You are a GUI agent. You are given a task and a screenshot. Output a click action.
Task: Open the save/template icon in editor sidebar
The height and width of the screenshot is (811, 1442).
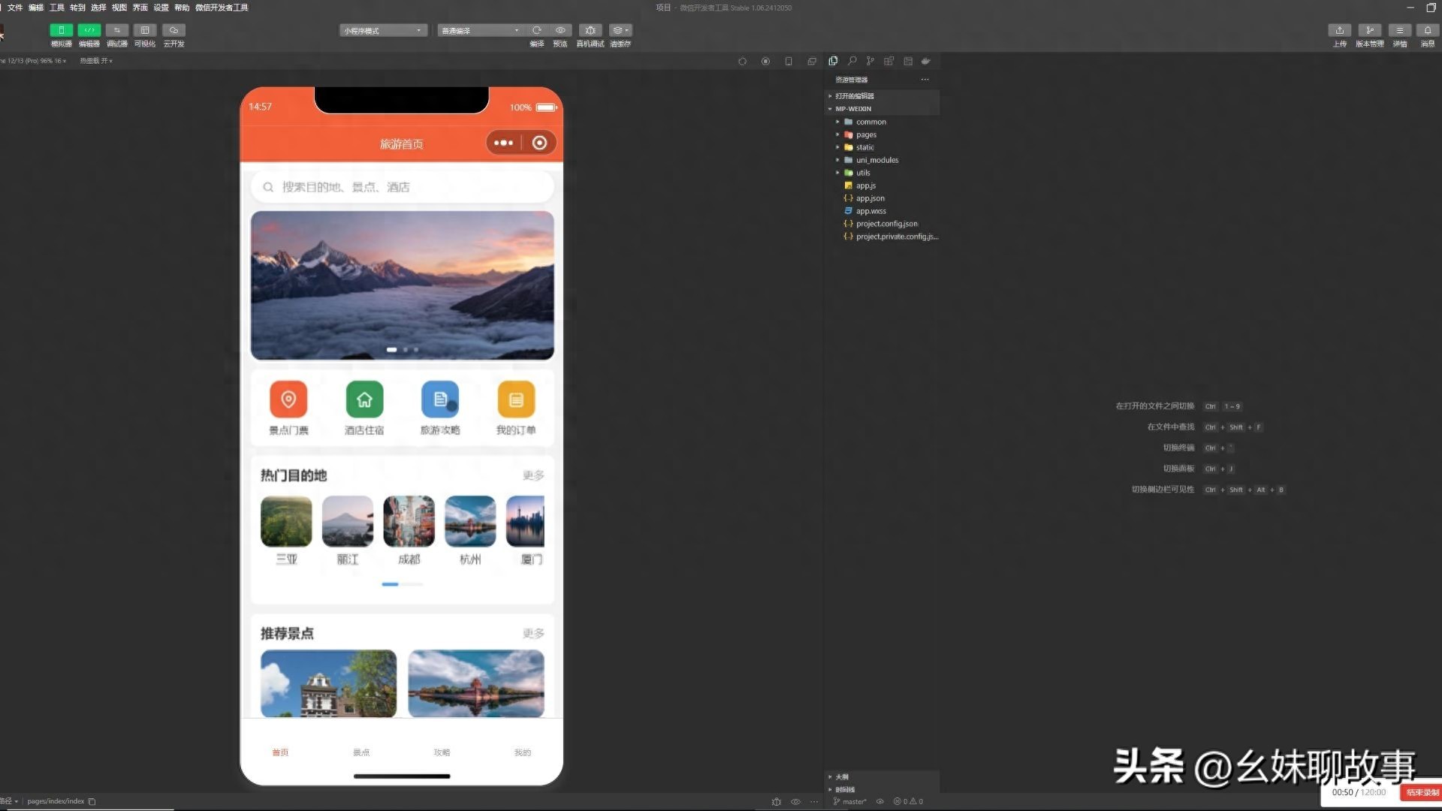point(908,61)
